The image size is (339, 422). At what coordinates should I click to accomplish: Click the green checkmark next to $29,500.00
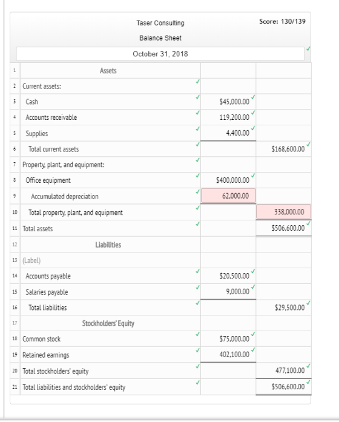pos(308,303)
